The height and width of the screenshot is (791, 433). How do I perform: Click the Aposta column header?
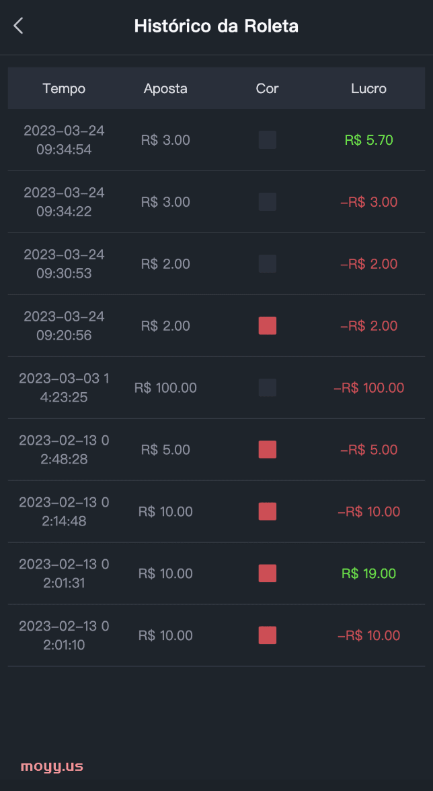click(x=165, y=89)
